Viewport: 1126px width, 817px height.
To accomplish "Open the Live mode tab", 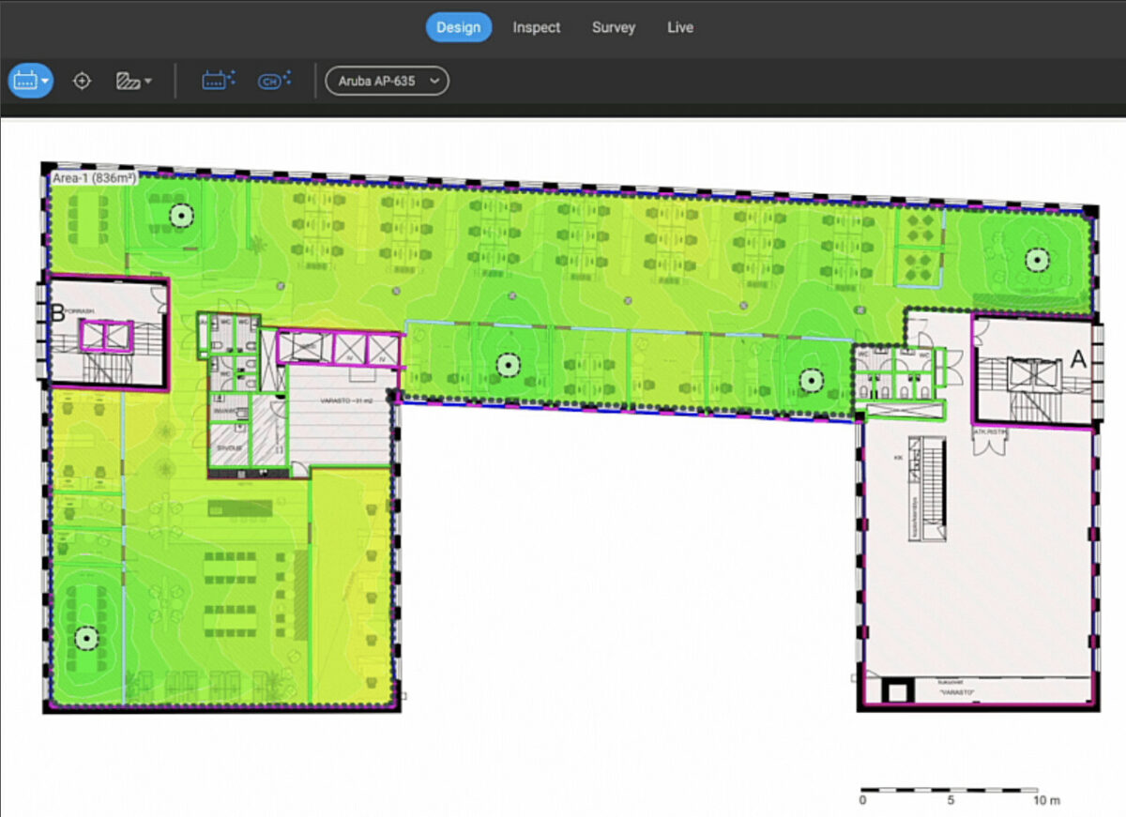I will click(680, 27).
